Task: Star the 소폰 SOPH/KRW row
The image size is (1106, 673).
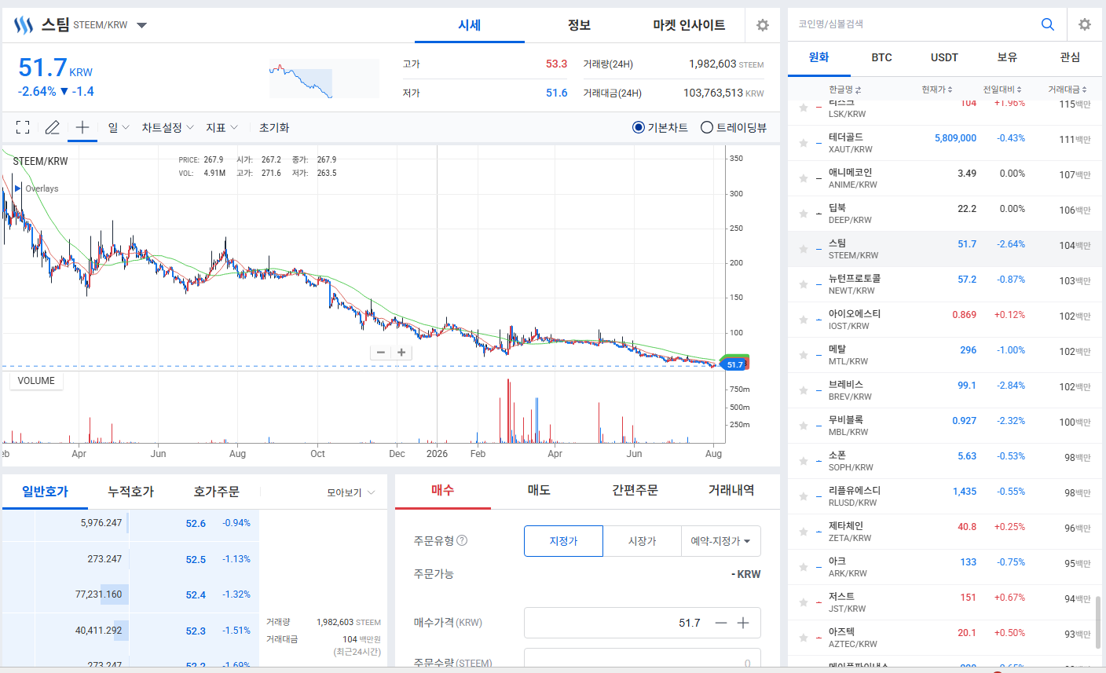Action: (804, 461)
